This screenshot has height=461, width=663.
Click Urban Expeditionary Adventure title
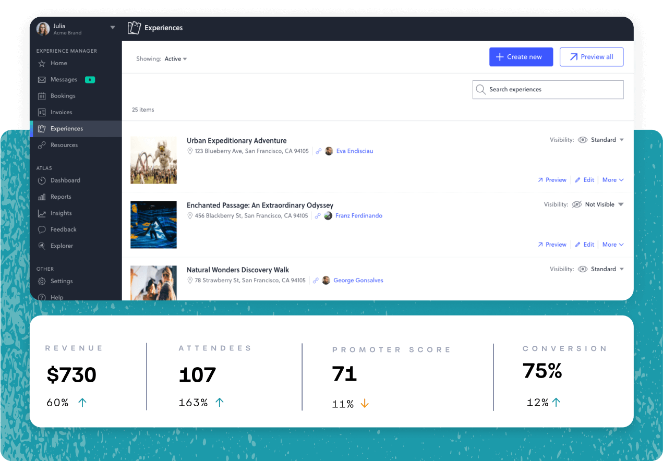[x=237, y=141]
